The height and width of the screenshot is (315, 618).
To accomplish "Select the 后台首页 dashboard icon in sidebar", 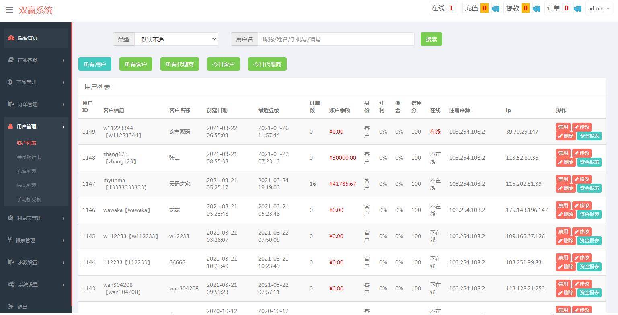I will pyautogui.click(x=11, y=38).
